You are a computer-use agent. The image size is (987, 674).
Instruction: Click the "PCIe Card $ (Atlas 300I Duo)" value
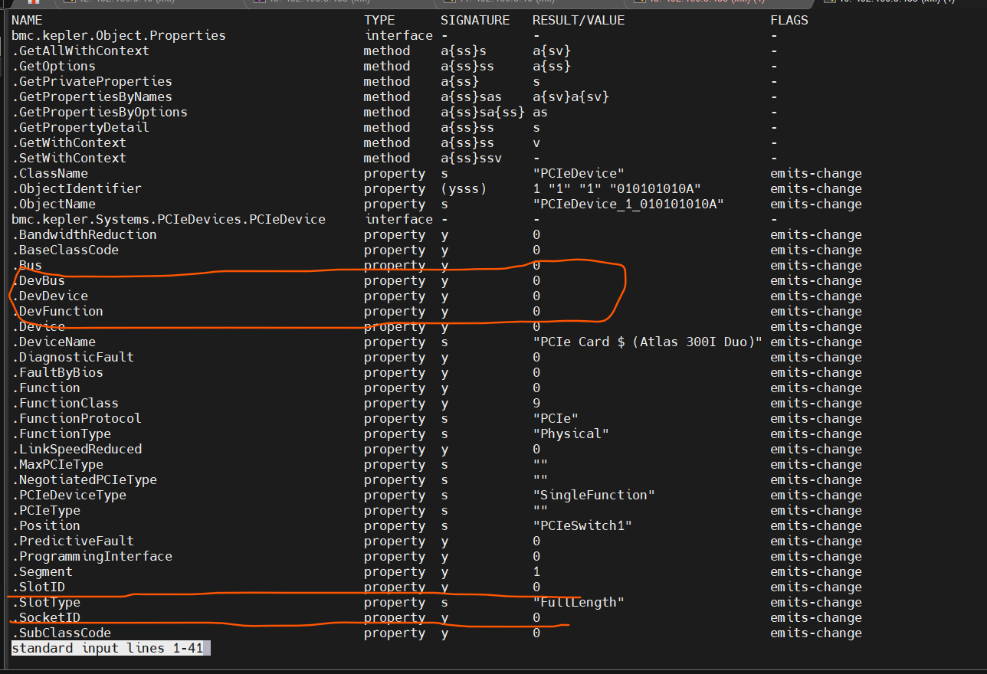coord(648,342)
